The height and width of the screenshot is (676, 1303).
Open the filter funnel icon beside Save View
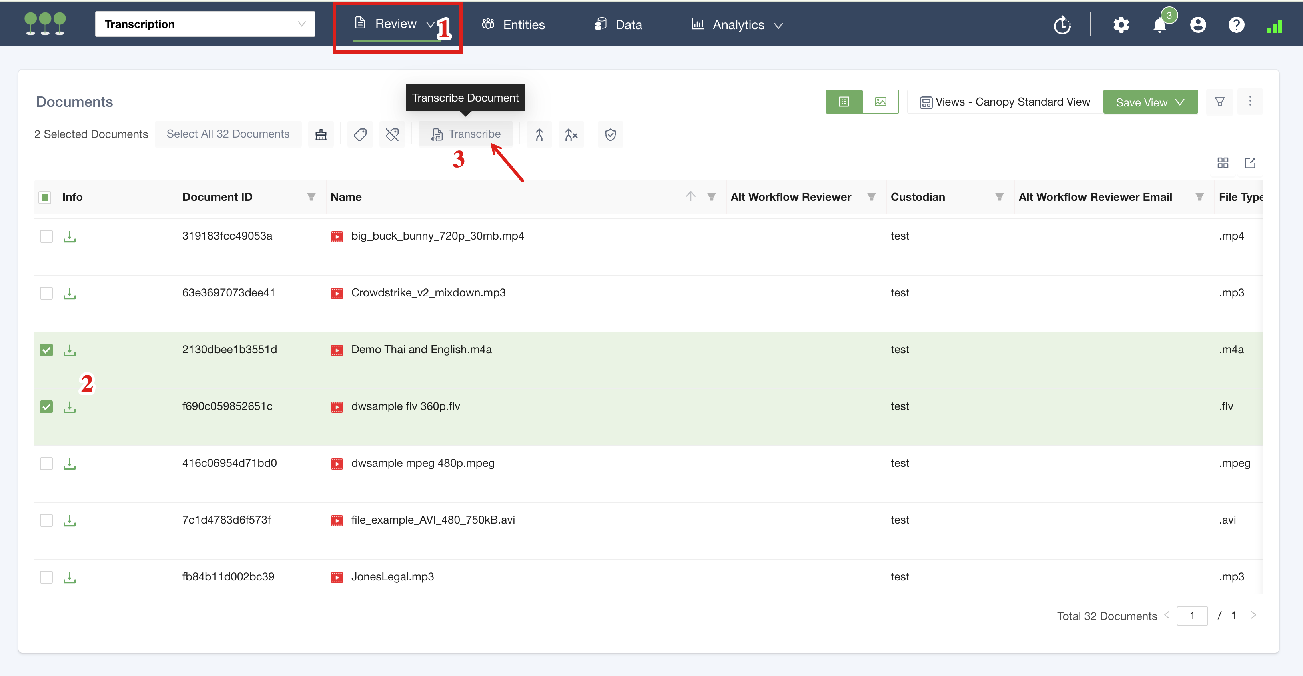(x=1219, y=102)
